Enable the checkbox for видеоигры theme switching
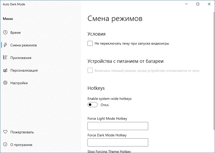Image resolution: width=215 pixels, height=153 pixels. click(x=90, y=43)
